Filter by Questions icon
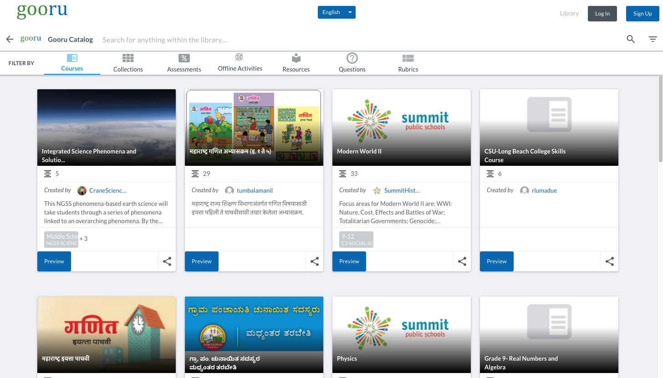663x378 pixels. point(352,58)
